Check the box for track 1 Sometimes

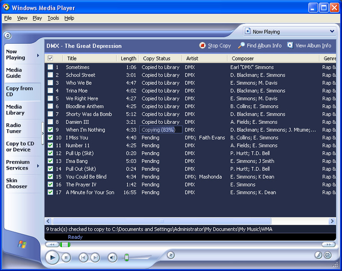[x=50, y=67]
